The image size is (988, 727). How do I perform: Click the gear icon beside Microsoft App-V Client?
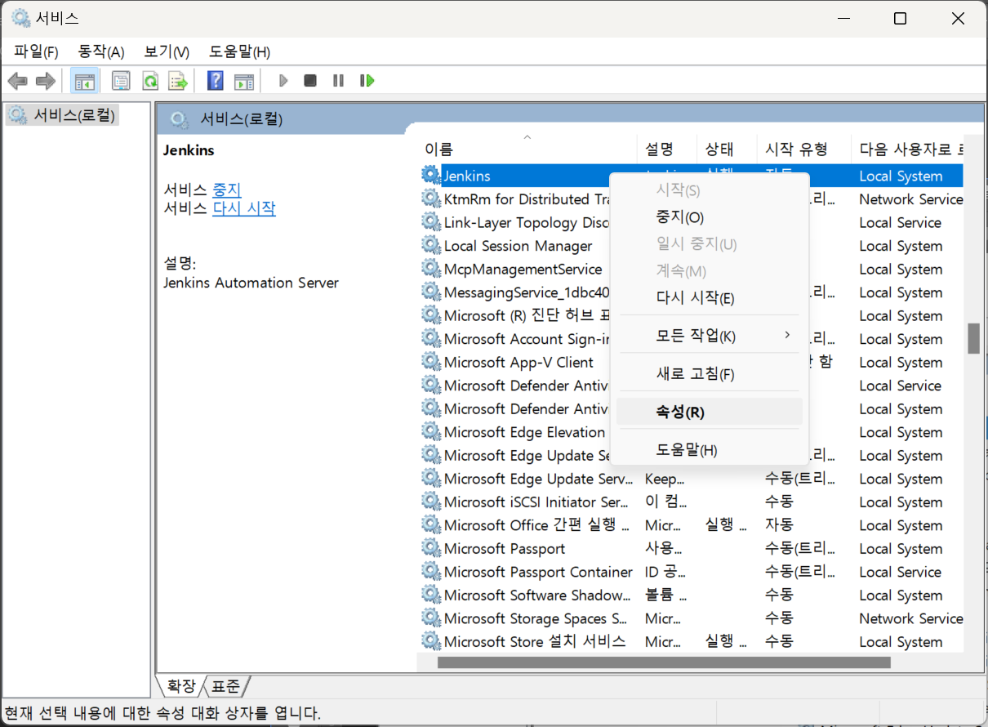point(431,362)
